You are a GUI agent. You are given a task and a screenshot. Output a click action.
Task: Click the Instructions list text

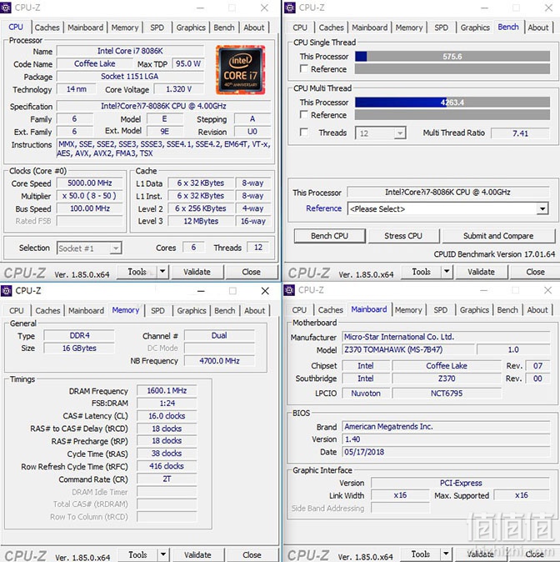coord(164,148)
